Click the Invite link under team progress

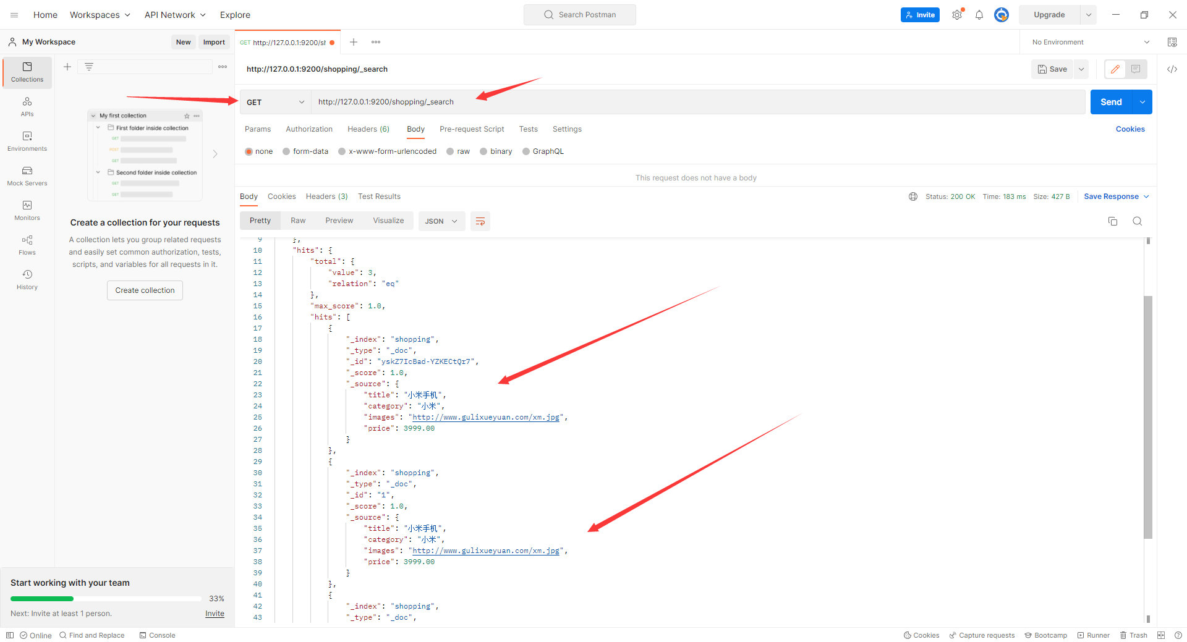[x=215, y=614]
